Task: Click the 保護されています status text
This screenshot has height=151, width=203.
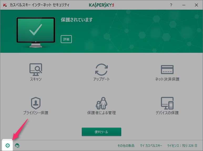Action: click(x=77, y=20)
